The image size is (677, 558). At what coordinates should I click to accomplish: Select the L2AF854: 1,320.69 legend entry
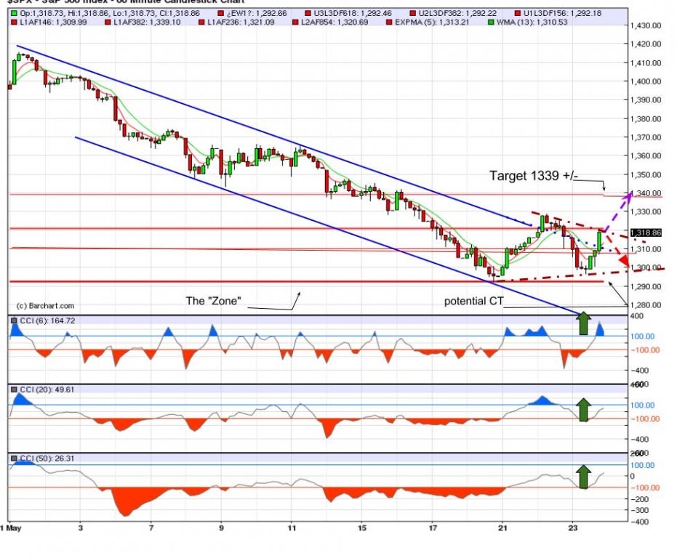click(331, 22)
